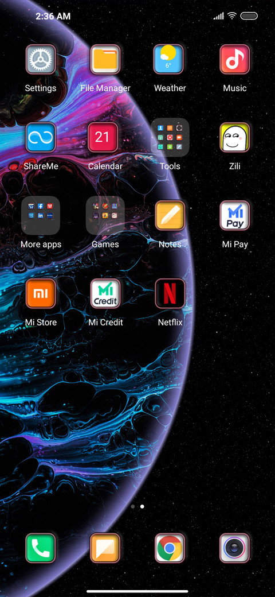The width and height of the screenshot is (275, 597).
Task: Launch the Notes app
Action: tap(170, 215)
